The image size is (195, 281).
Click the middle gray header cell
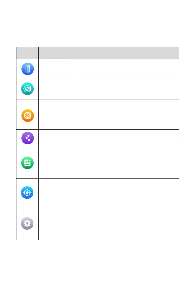(x=55, y=53)
